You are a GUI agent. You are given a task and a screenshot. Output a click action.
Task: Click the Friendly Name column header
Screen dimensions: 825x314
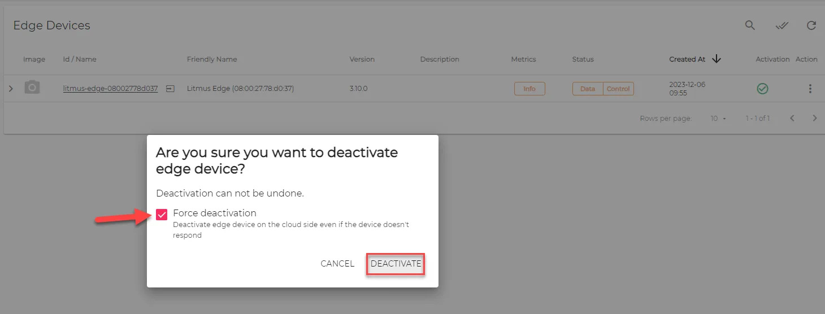[212, 59]
